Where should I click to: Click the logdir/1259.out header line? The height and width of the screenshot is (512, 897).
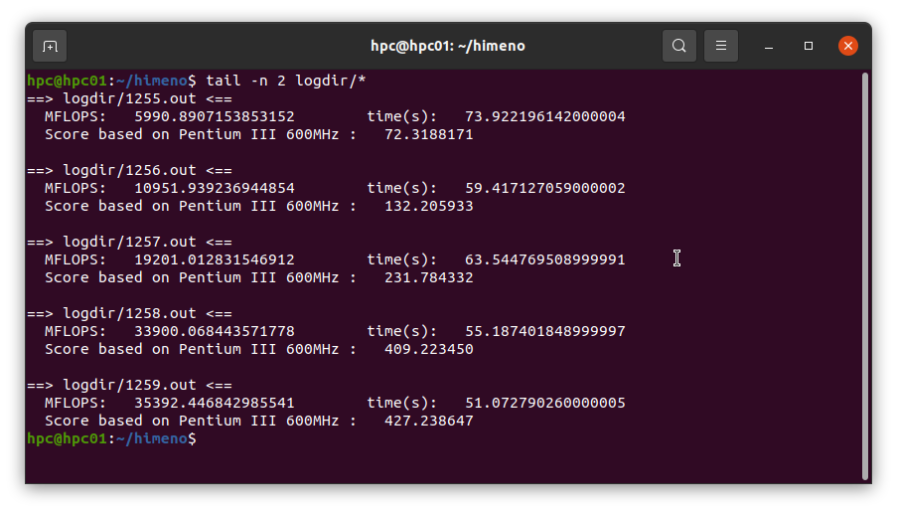[x=129, y=385]
